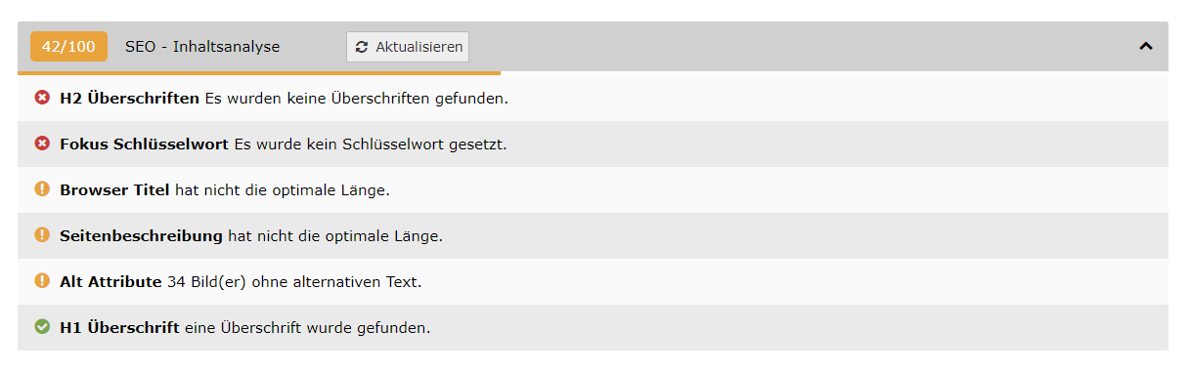
Task: Click the orange warning icon beside Alt Attribute
Action: (42, 281)
